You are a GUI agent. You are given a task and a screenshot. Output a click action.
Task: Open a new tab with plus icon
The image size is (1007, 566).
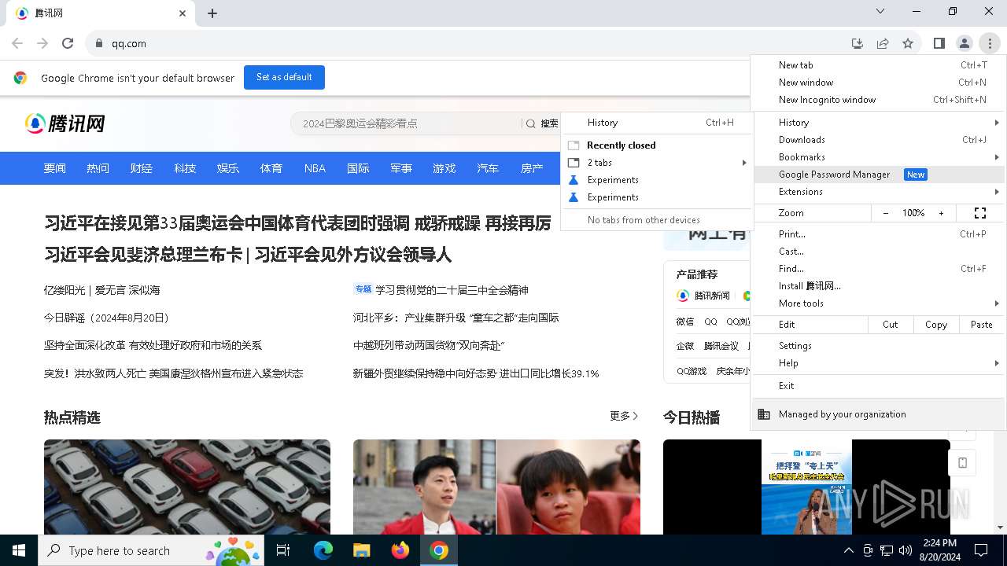pyautogui.click(x=212, y=13)
